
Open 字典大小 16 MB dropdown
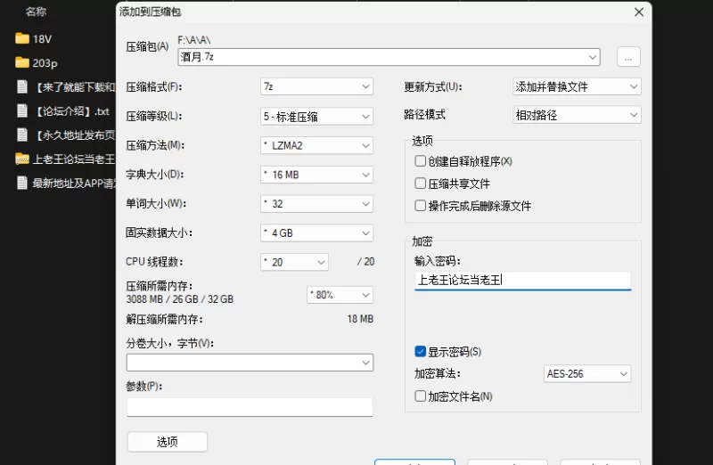pos(316,175)
